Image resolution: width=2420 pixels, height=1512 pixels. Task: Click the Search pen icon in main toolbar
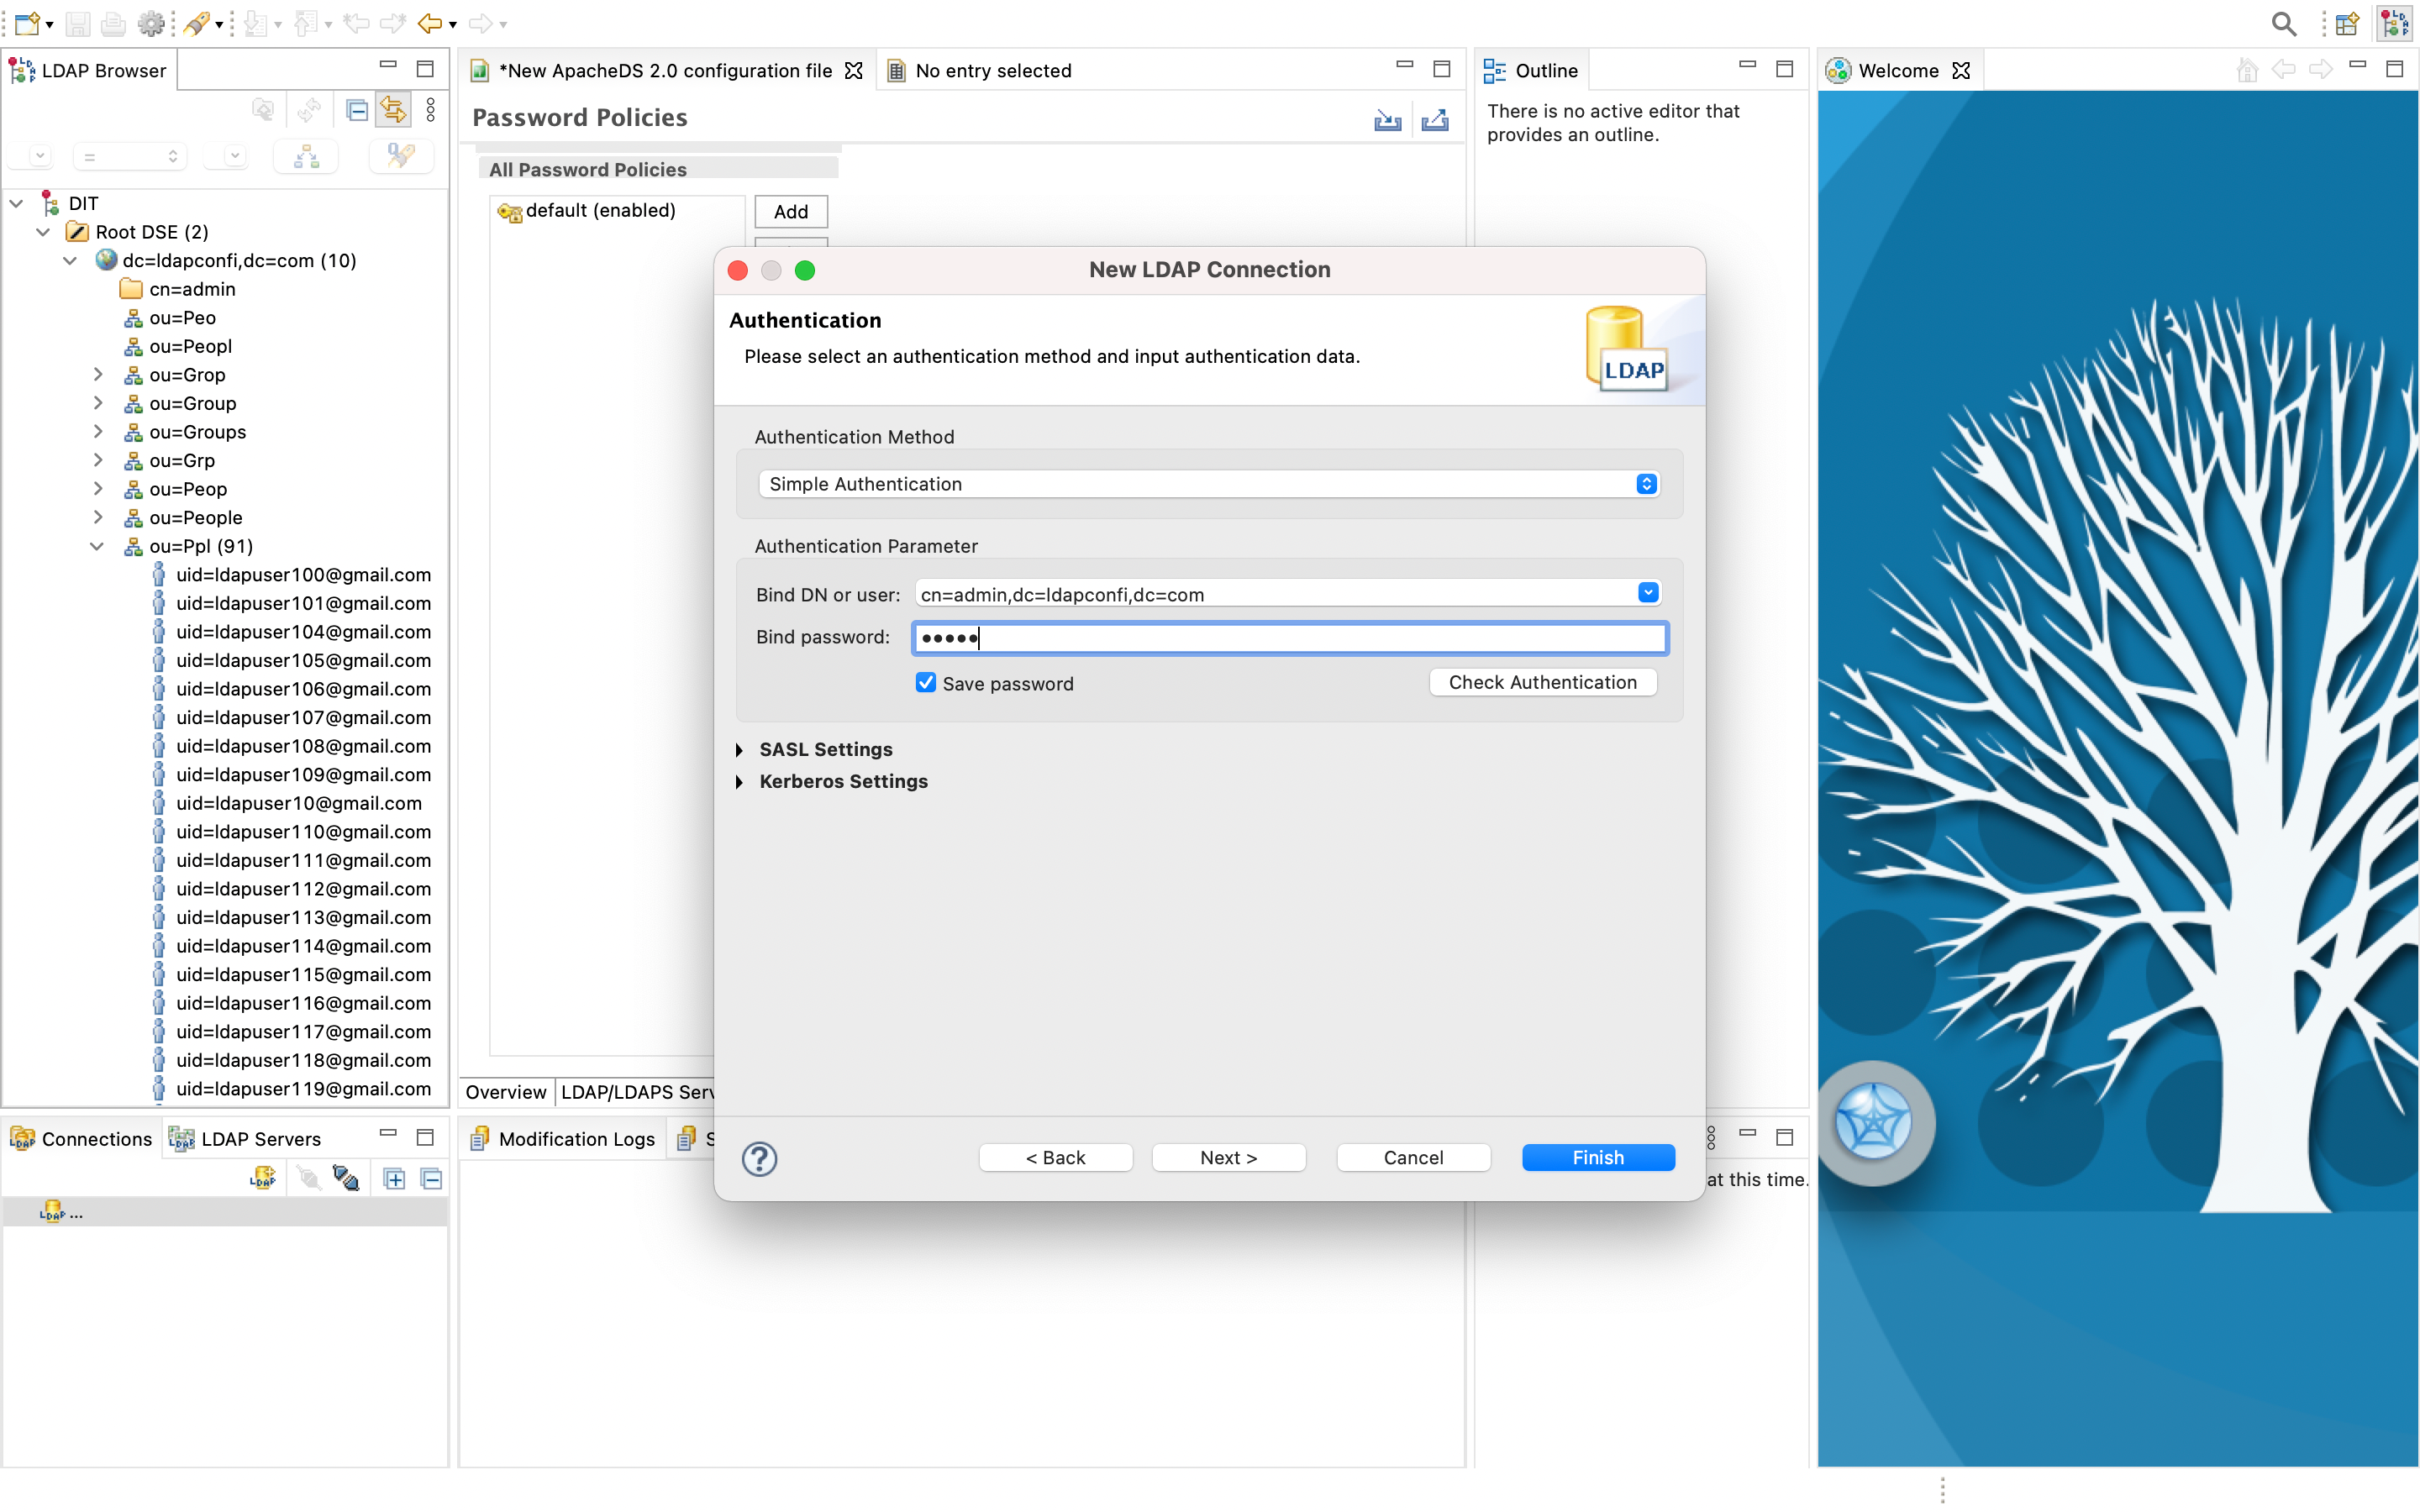coord(197,23)
